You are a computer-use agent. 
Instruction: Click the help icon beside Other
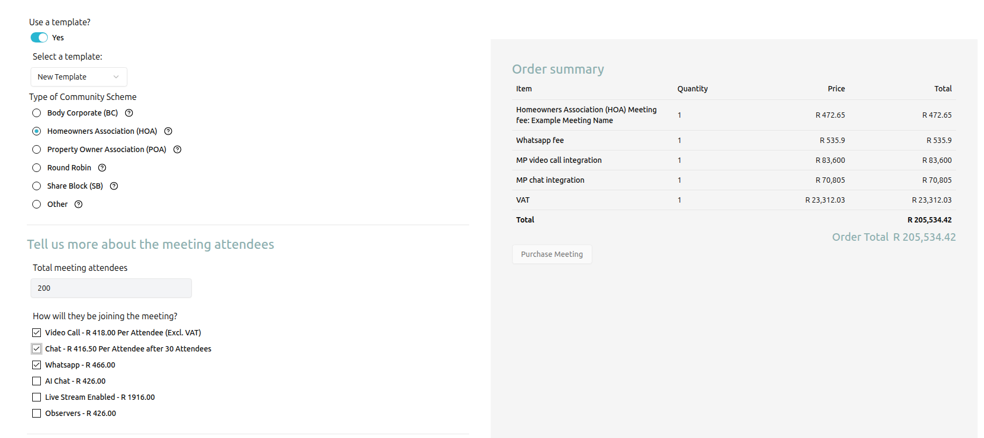[x=78, y=204]
